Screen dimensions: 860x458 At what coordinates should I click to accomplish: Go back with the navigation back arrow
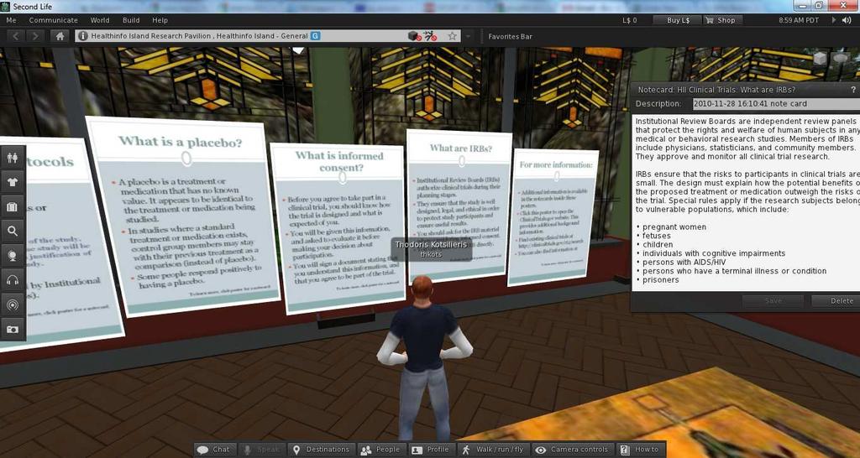click(15, 36)
